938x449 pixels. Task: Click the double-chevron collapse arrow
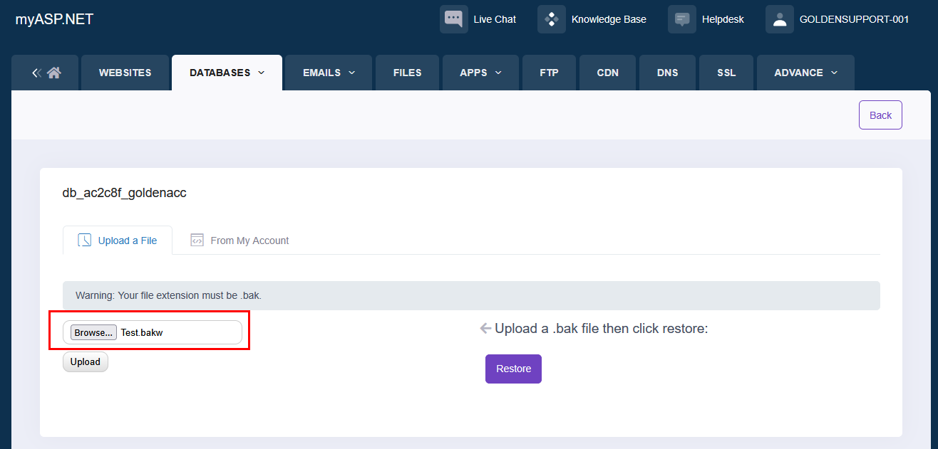pos(37,73)
